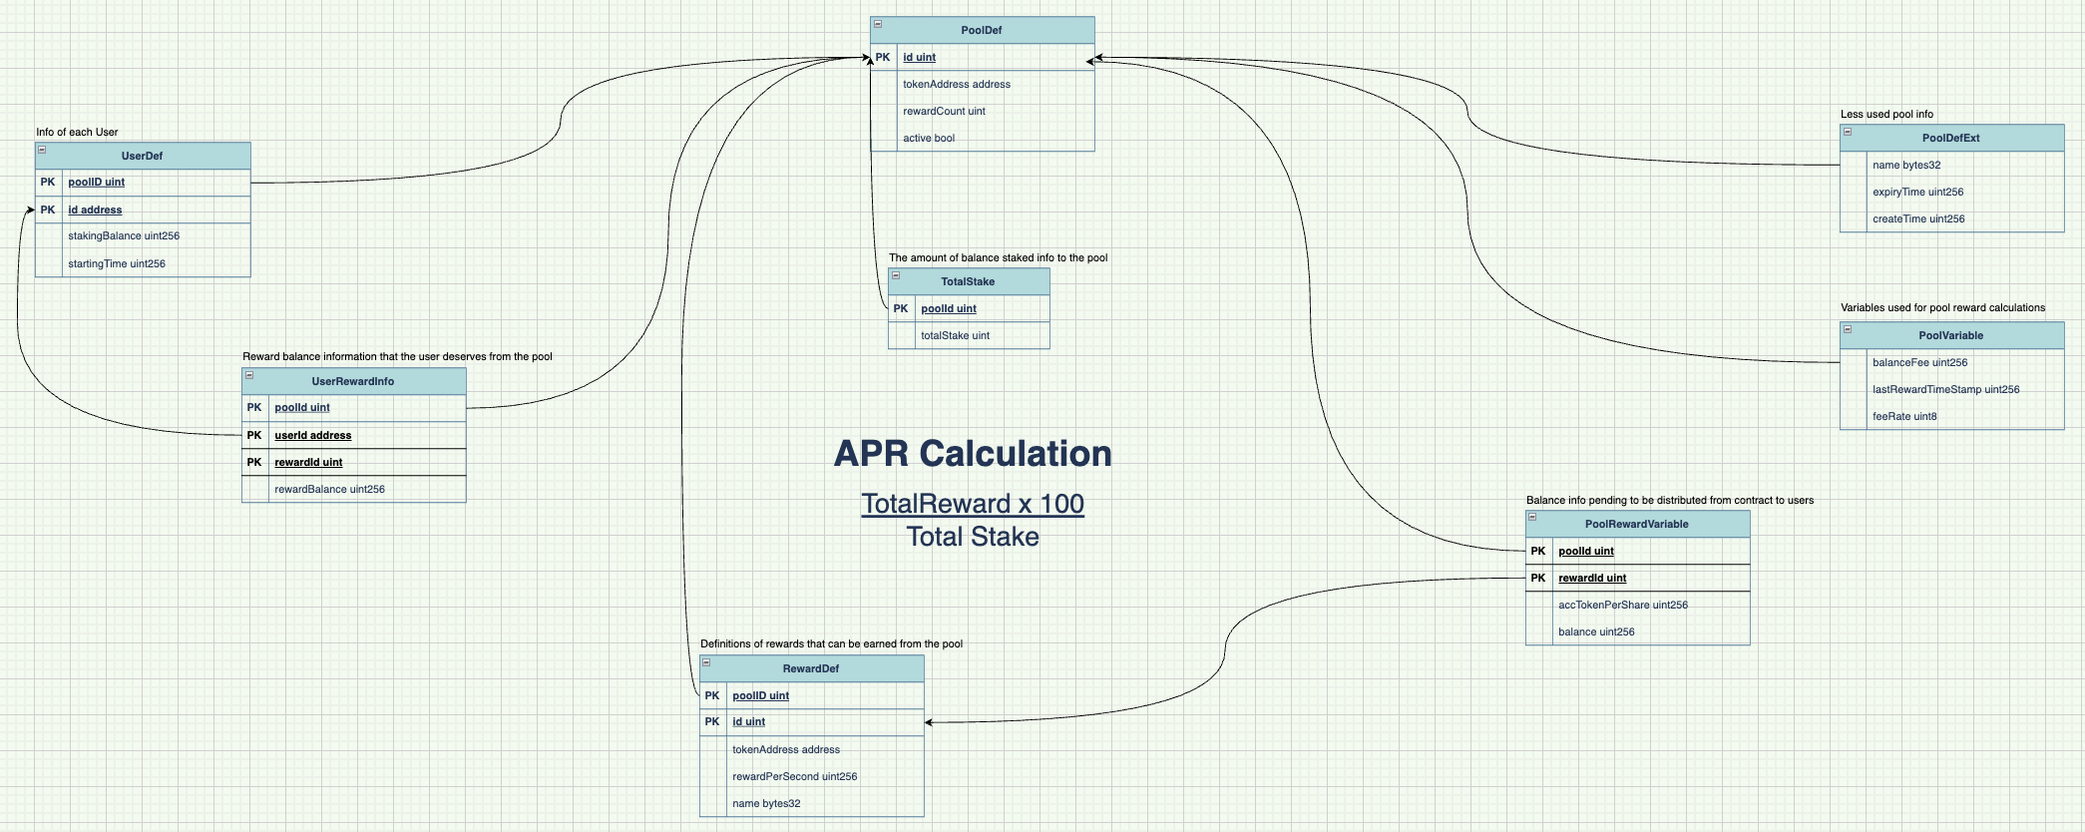Click the accTokenPerShare uint256 row
The image size is (2085, 832).
click(1623, 606)
